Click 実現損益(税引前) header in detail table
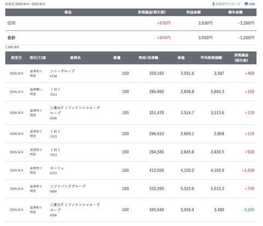This screenshot has width=263, height=226. pos(241,58)
